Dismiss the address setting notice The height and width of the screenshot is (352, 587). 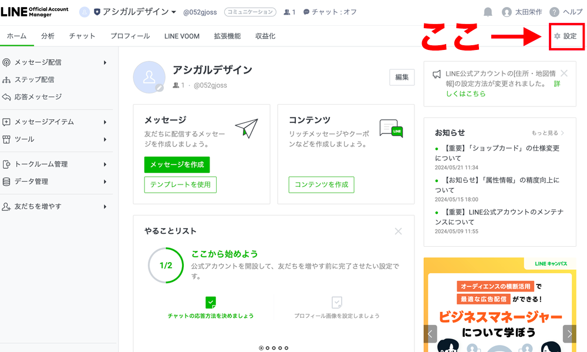(x=564, y=73)
